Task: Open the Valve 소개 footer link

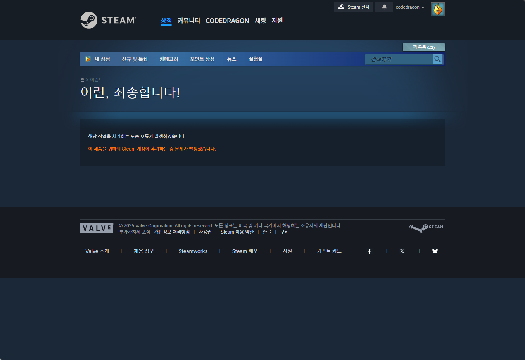Action: (x=97, y=251)
